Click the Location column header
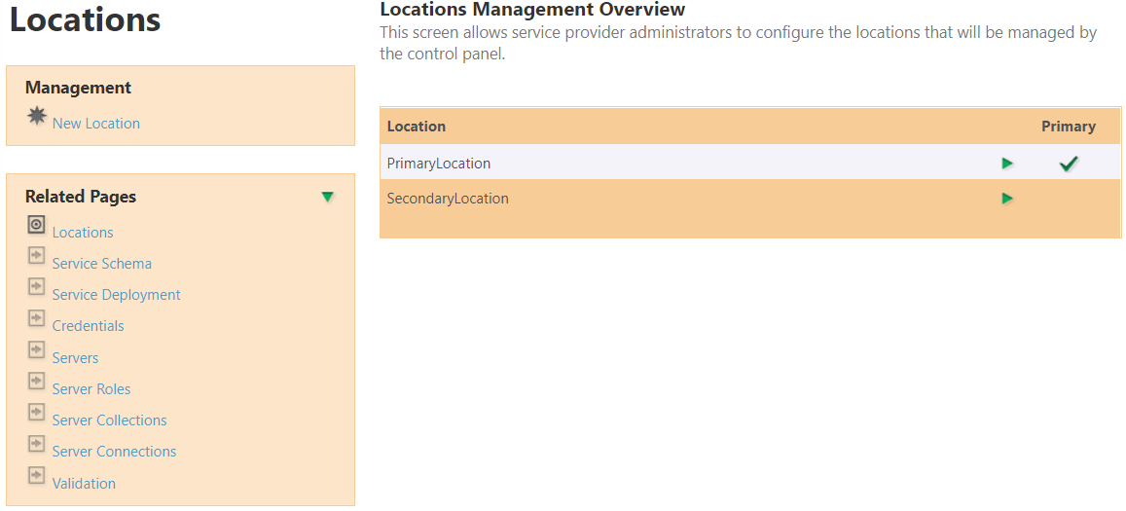Image resolution: width=1126 pixels, height=511 pixels. pos(417,127)
